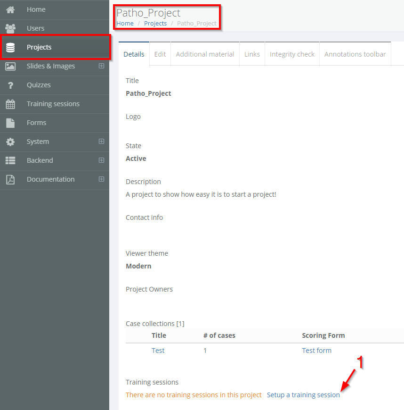Click Setup a training session link
The image size is (404, 410).
(x=303, y=395)
